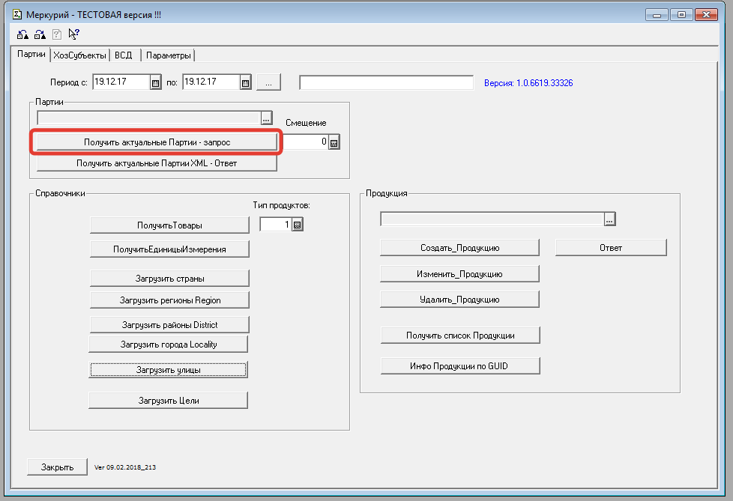Click ПолучитьЕдиницыИзмерения button
Viewport: 733px width, 501px height.
pyautogui.click(x=169, y=249)
